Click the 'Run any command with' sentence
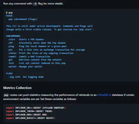 click(x=33, y=3)
